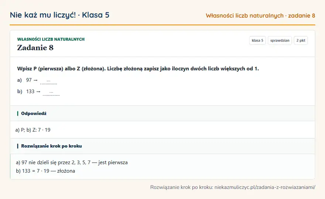The image size is (325, 199).
Task: Click the step 'a) 97 nie dzieli się przez 2, 3, 5, 7'
Action: point(72,162)
